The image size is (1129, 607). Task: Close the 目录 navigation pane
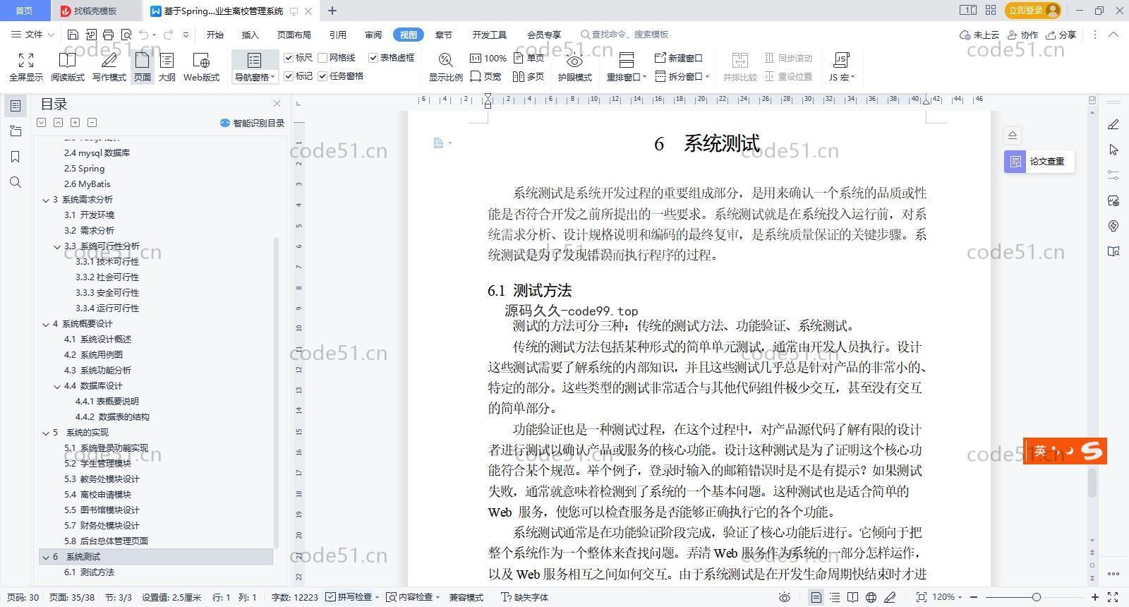coord(277,104)
